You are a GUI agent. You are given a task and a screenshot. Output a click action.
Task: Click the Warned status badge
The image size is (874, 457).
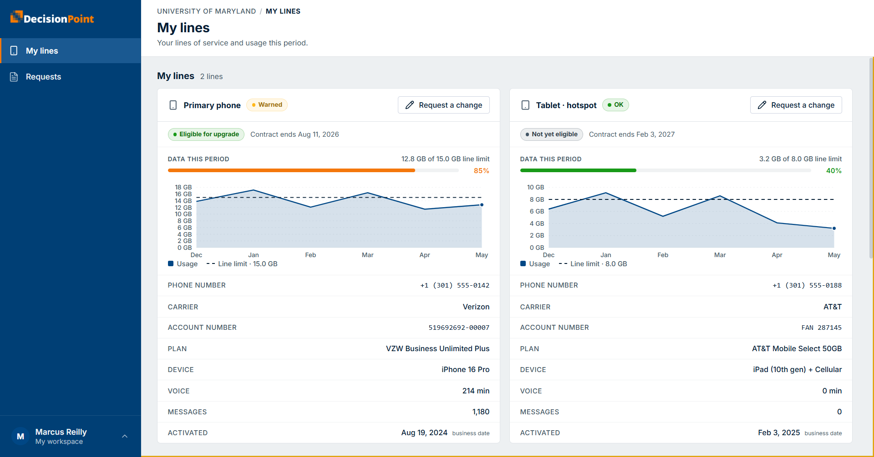pyautogui.click(x=267, y=104)
